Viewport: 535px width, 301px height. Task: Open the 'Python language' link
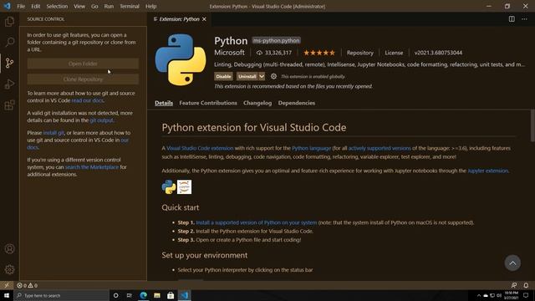tap(312, 148)
